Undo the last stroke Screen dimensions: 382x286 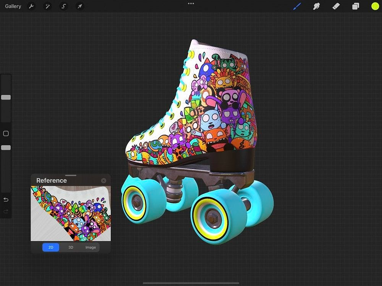pos(5,199)
